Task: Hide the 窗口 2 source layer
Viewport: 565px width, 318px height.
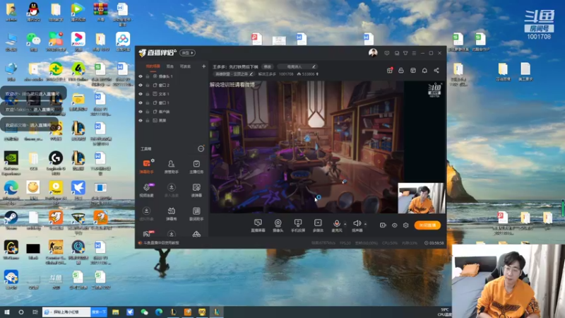Action: point(141,85)
